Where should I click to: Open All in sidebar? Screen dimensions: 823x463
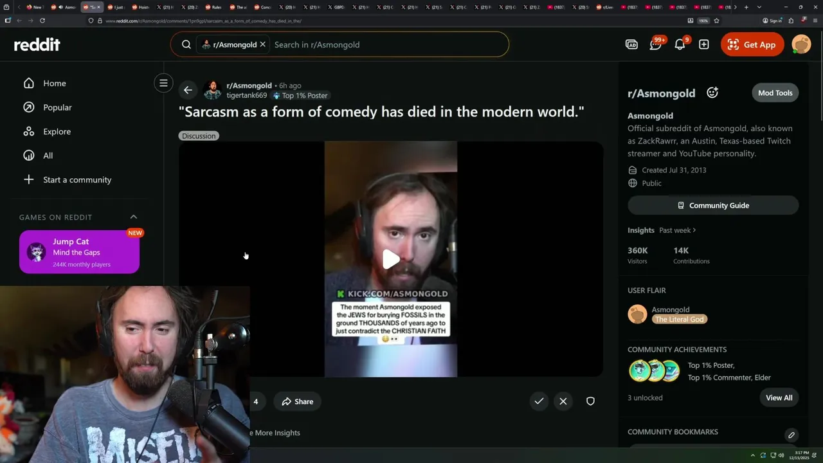pos(48,156)
